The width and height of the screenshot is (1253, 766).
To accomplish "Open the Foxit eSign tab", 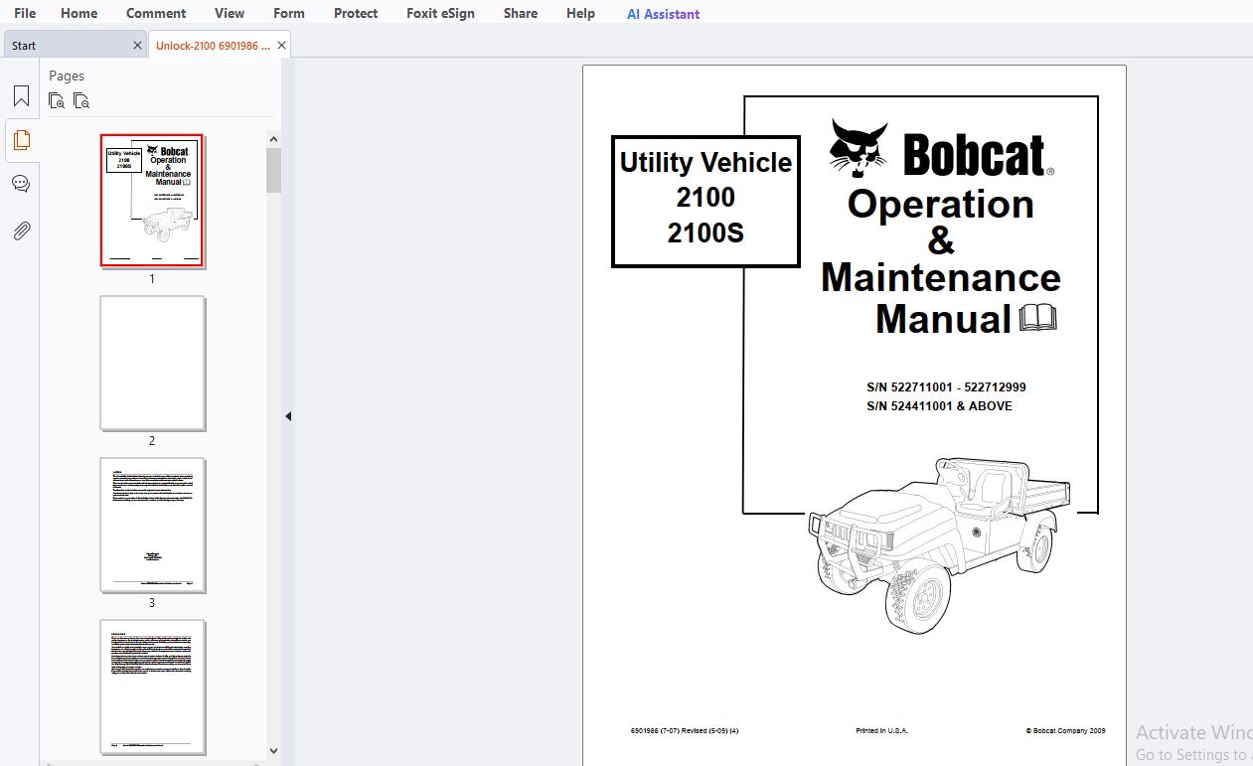I will click(440, 13).
